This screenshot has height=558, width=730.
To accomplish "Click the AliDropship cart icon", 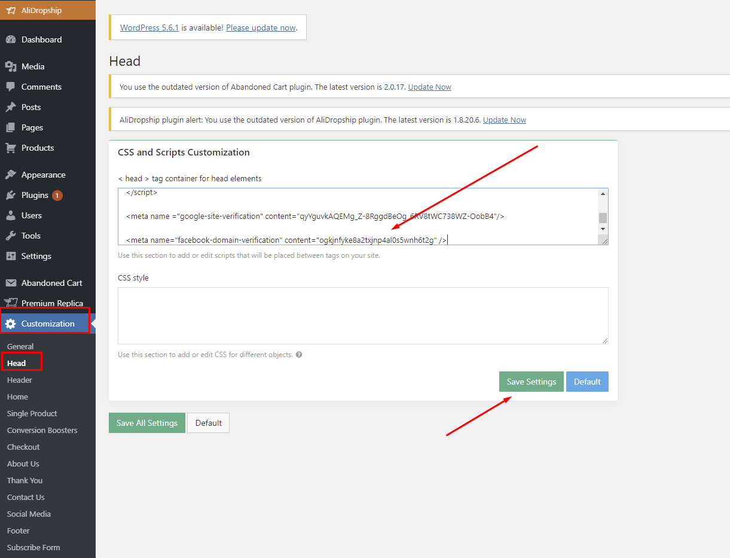I will [11, 10].
